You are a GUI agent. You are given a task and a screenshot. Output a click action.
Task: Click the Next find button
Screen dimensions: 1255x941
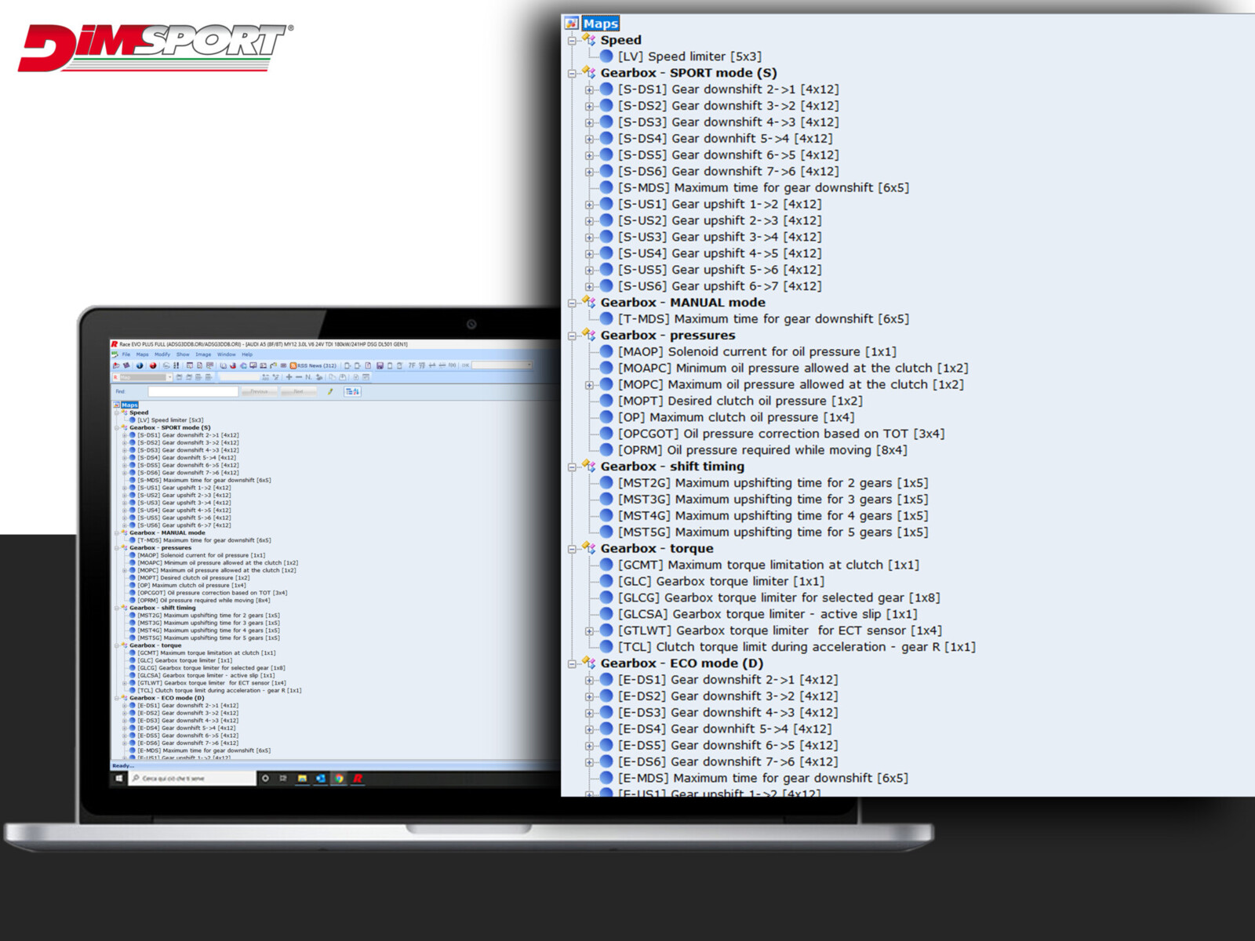(x=298, y=391)
